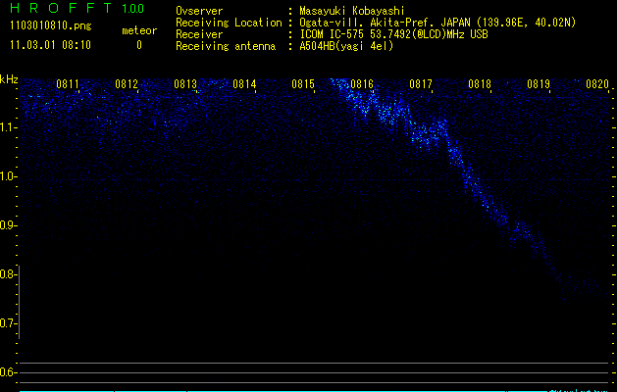The width and height of the screenshot is (617, 392).
Task: Click the 0819 time marker
Action: click(539, 84)
